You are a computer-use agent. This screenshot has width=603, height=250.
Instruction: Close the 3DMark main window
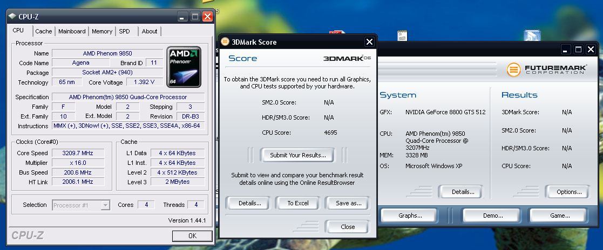coord(591,50)
